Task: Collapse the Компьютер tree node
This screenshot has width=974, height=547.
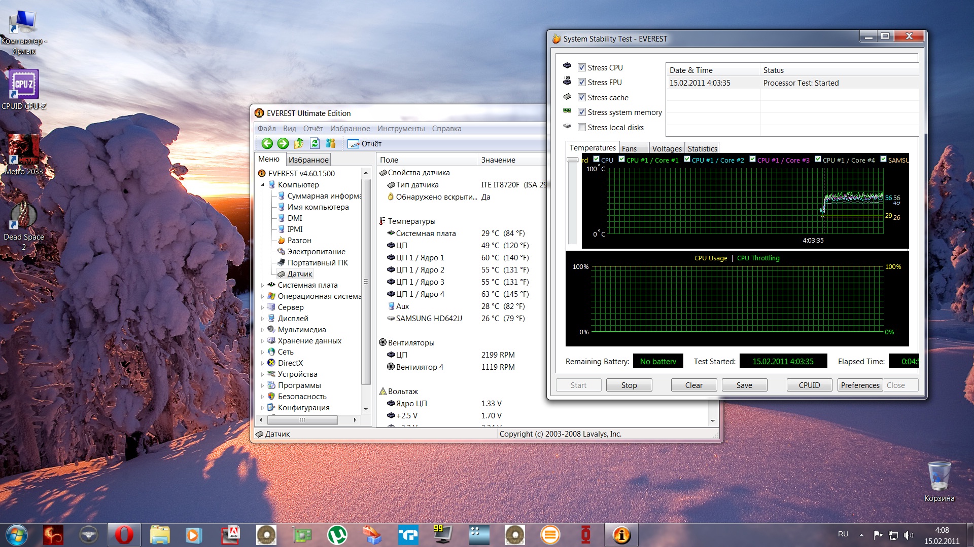Action: click(x=263, y=185)
